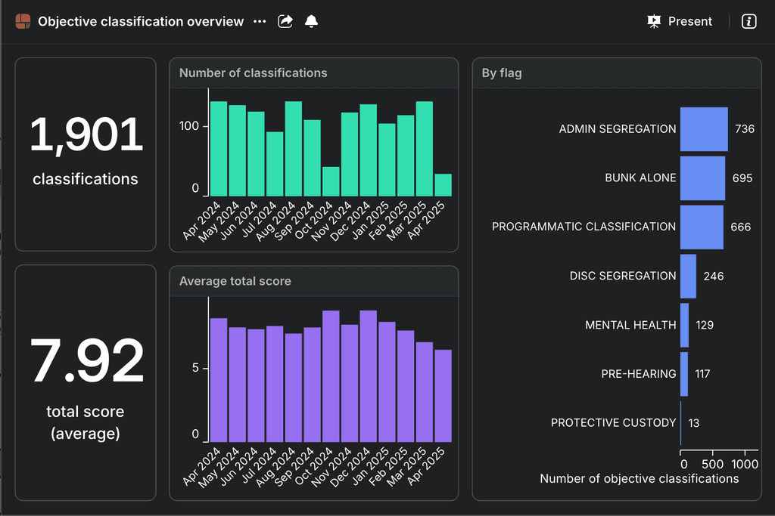This screenshot has height=516, width=775.
Task: Click the notification bell icon
Action: point(311,22)
